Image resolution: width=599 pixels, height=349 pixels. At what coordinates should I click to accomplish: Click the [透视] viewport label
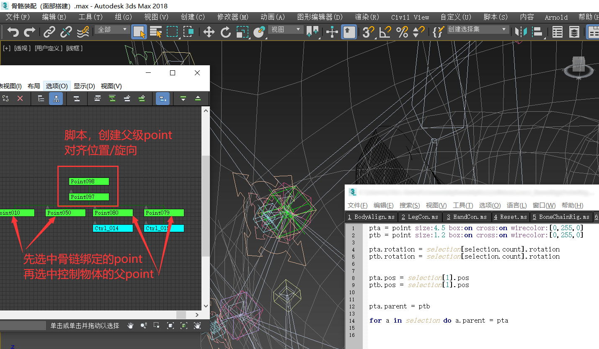tap(23, 48)
